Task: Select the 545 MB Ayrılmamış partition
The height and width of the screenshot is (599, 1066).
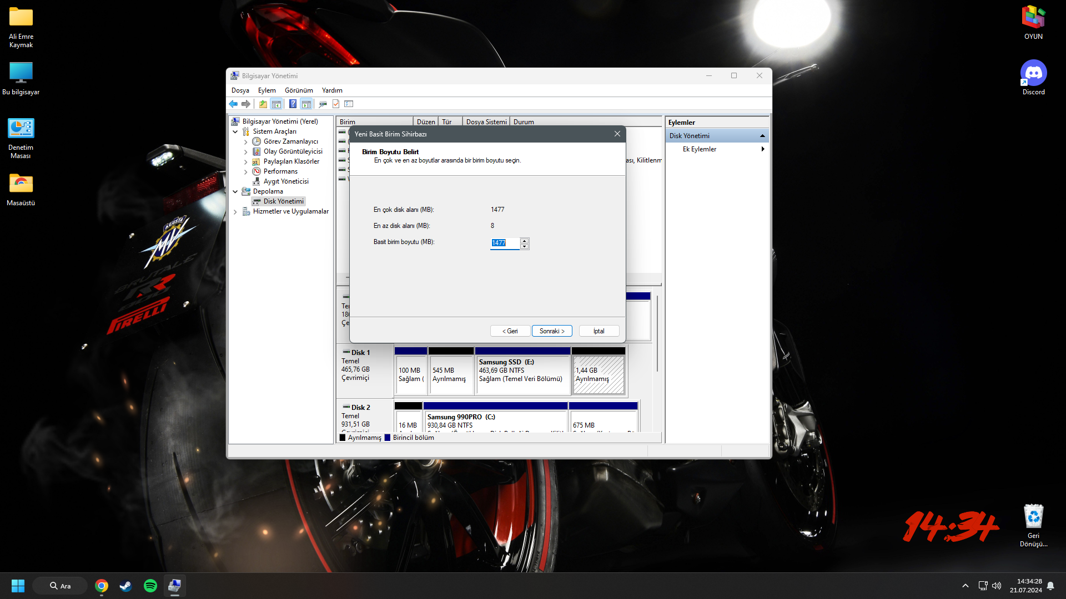Action: coord(451,371)
